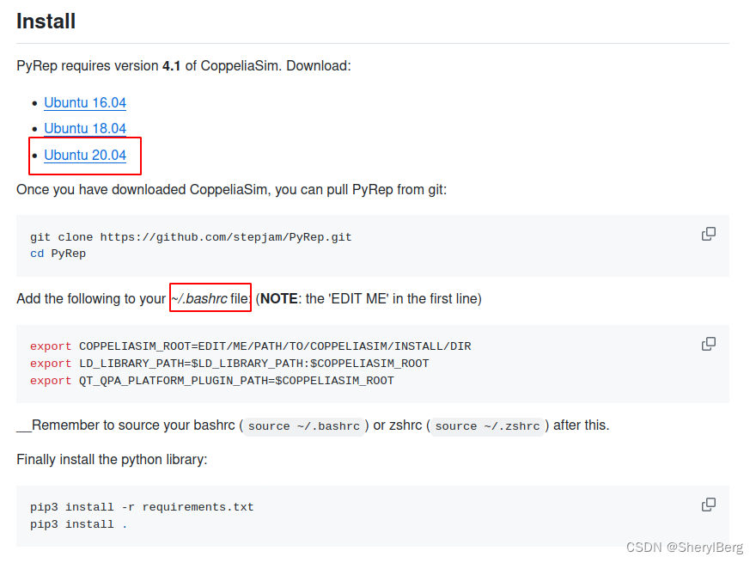The image size is (756, 563).
Task: Open the highlighted Ubuntu 20.04 download link
Action: pyautogui.click(x=84, y=156)
